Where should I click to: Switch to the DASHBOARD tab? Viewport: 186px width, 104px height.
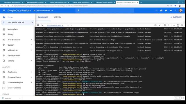point(43,17)
